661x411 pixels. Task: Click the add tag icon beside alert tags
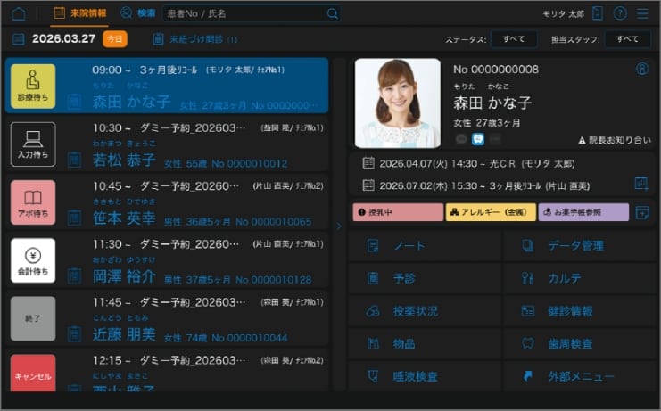642,212
